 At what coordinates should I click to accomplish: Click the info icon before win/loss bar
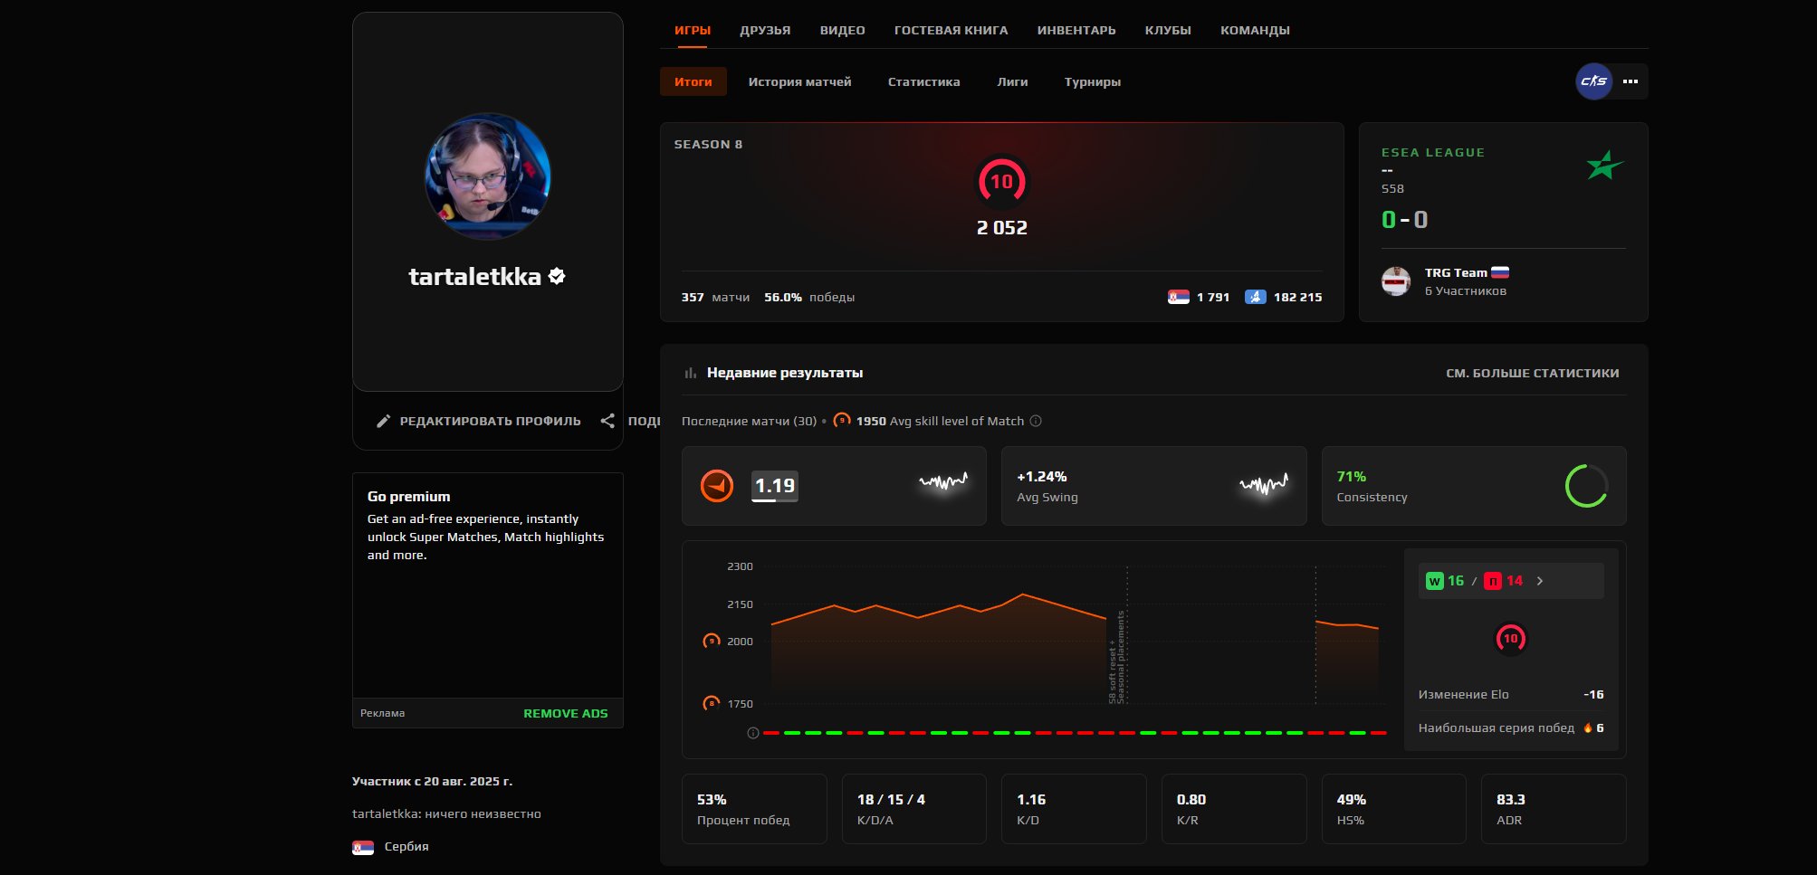[x=752, y=733]
